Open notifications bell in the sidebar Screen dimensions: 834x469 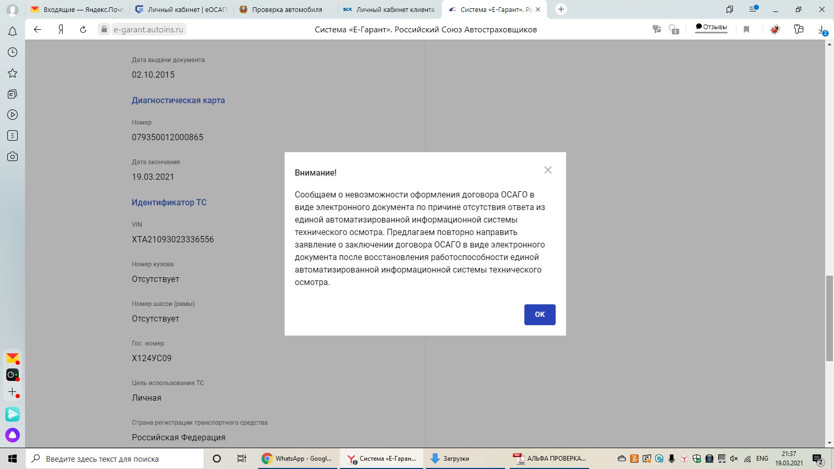13,31
